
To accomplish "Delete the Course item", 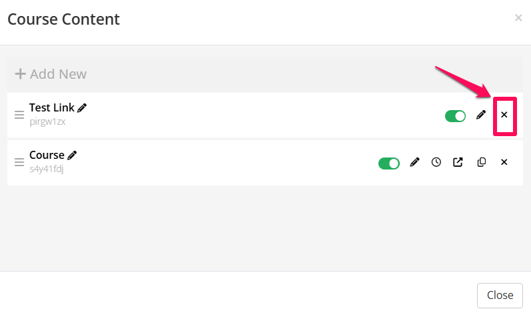I will (x=504, y=162).
